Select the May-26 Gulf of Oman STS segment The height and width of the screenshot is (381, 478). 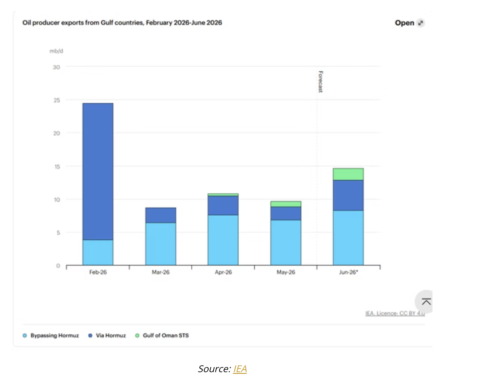click(286, 204)
